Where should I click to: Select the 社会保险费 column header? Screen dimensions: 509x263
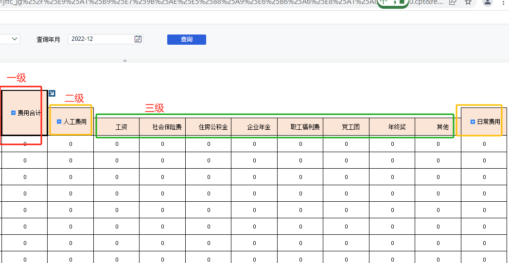[x=167, y=127]
